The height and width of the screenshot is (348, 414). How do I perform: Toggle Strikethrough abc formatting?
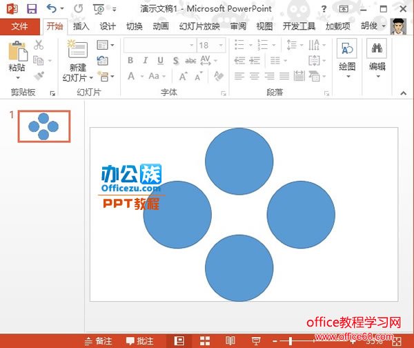pos(190,61)
